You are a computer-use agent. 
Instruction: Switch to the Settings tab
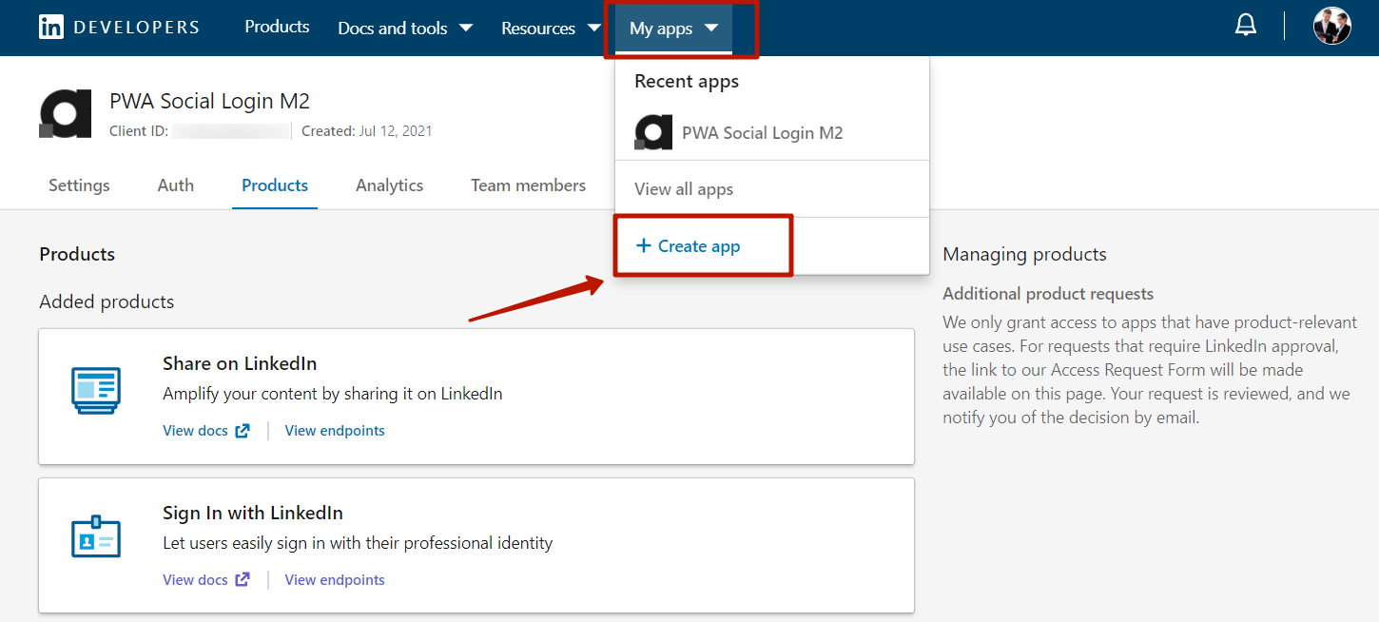click(x=79, y=185)
